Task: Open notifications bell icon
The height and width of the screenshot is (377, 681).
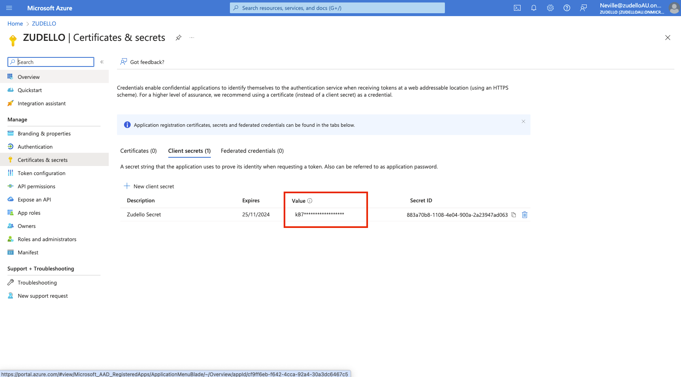Action: (534, 8)
